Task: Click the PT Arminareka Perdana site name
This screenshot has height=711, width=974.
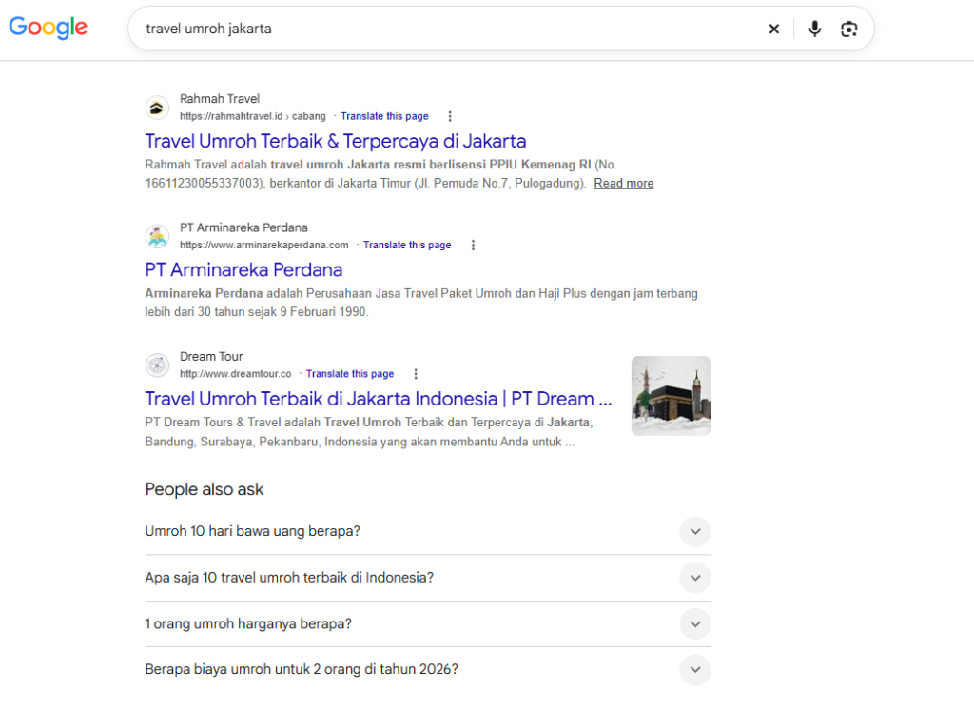Action: 243,227
